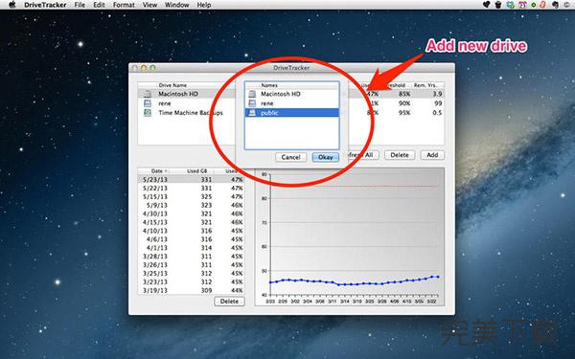Screen dimensions: 575x359
Task: Click the Time Machine Backups drive icon
Action: tap(148, 112)
